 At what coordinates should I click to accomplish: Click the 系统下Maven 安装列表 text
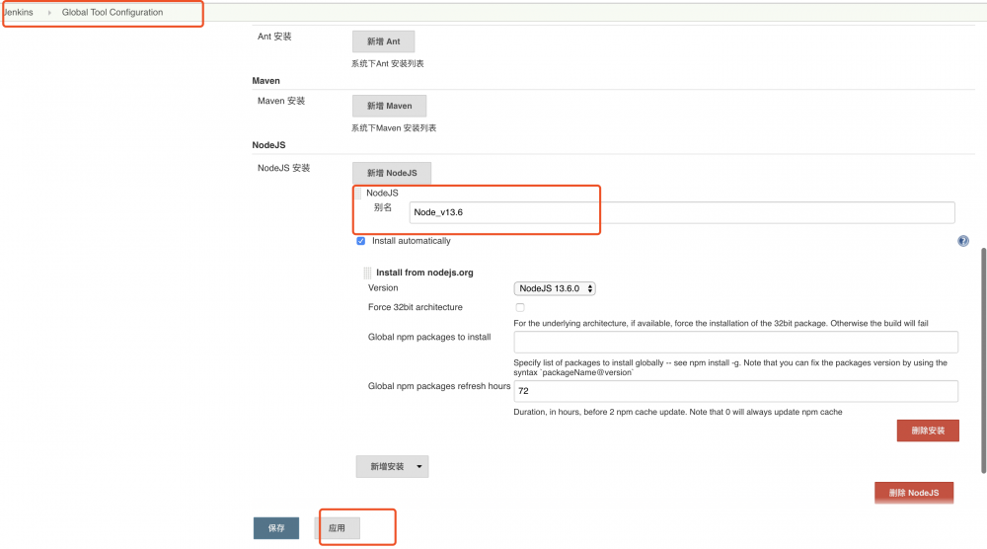coord(394,127)
